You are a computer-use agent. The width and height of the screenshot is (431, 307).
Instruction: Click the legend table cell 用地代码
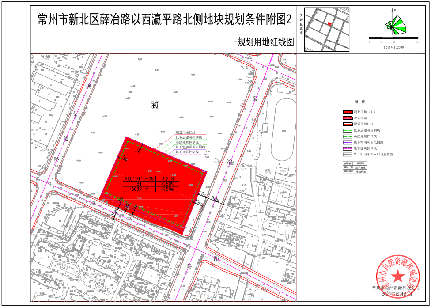click(348, 167)
